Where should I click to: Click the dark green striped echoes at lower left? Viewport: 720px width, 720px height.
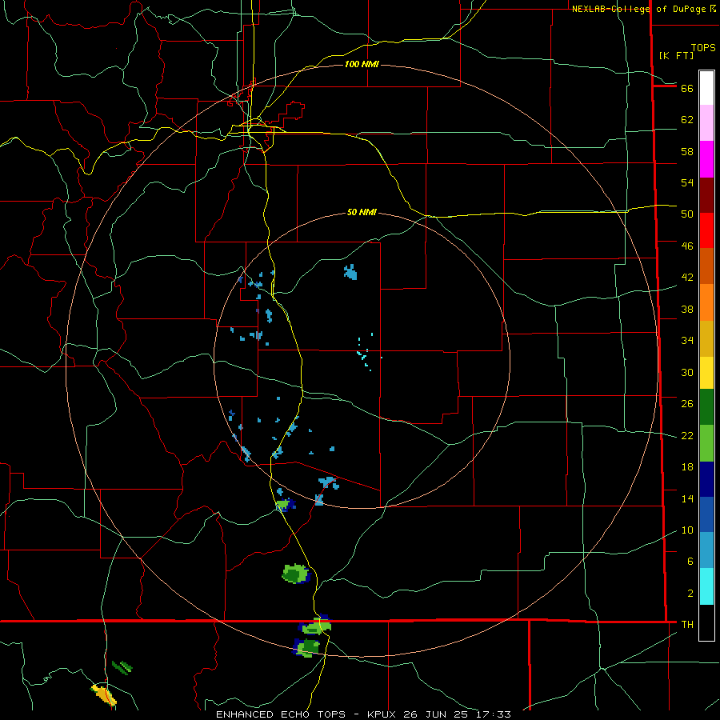coord(122,667)
